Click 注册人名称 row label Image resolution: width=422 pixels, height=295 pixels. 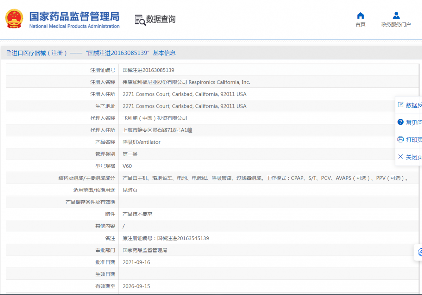click(x=103, y=82)
